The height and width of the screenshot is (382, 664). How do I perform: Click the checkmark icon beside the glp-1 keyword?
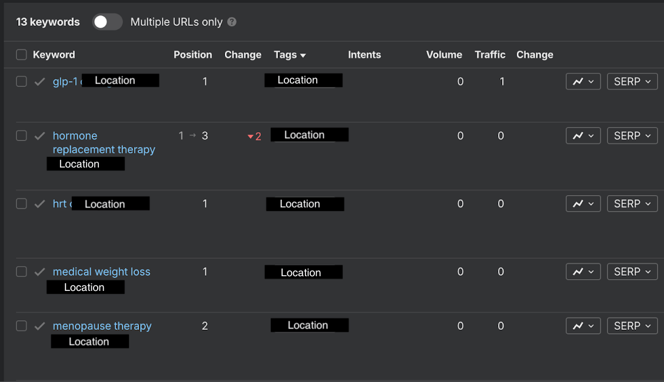tap(39, 82)
